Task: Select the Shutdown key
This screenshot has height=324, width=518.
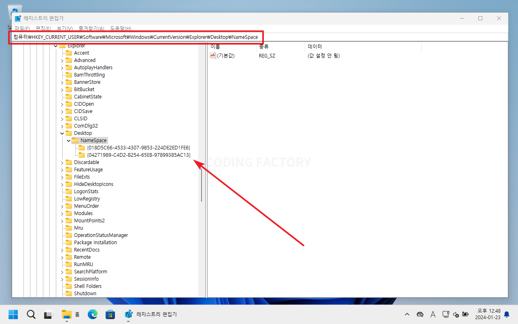Action: 85,294
